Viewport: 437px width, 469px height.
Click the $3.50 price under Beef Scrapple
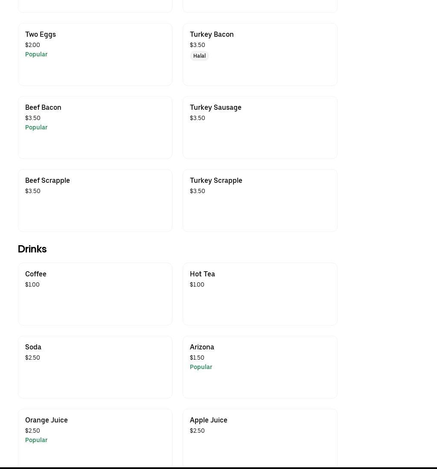click(33, 191)
